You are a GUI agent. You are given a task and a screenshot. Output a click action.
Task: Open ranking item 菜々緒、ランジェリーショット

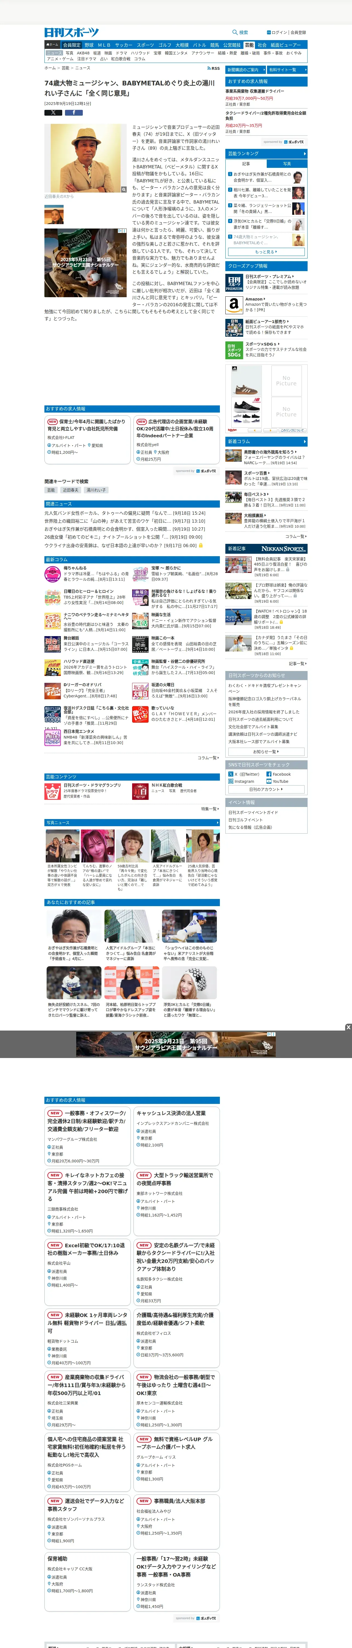[x=263, y=208]
